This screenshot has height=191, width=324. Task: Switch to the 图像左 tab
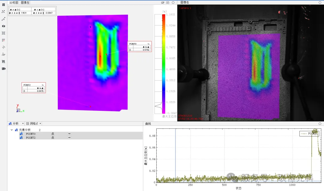coord(25,2)
